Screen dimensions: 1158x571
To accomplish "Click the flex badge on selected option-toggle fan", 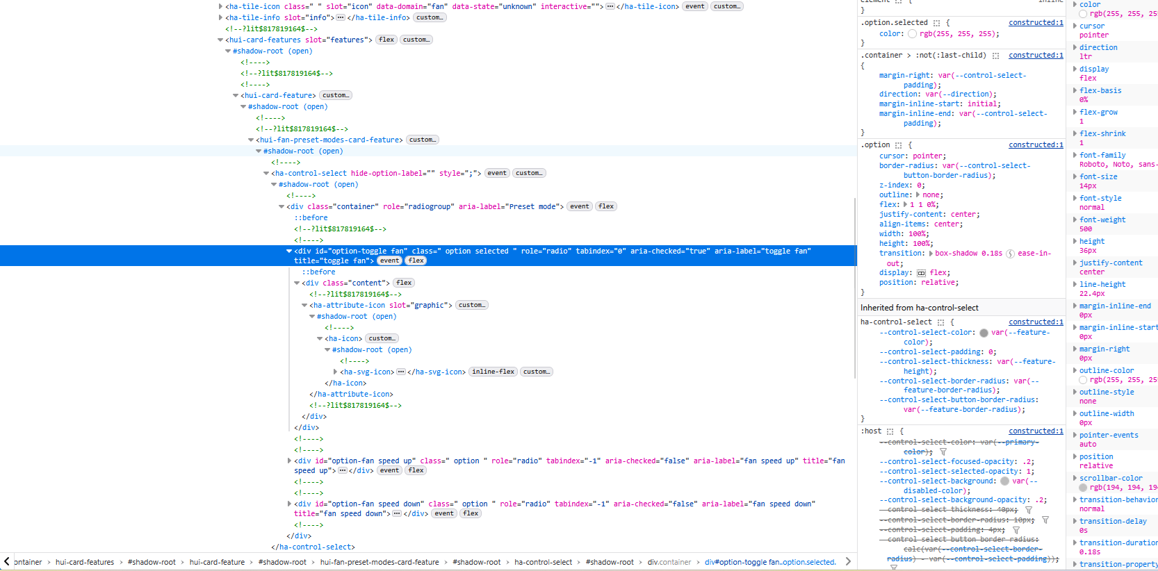I will pos(416,260).
